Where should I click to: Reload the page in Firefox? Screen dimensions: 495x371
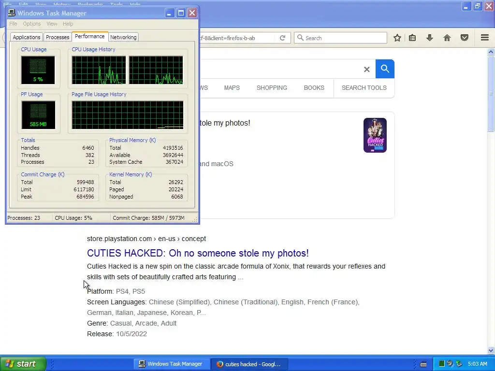[x=282, y=38]
